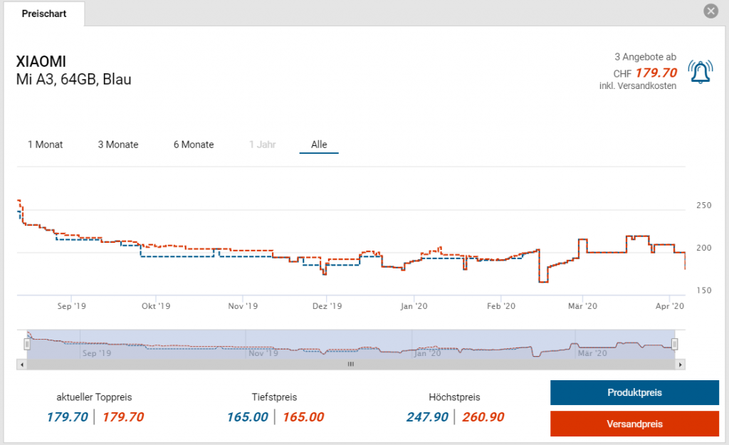Click the price alert bell icon
The width and height of the screenshot is (729, 445).
tap(701, 72)
